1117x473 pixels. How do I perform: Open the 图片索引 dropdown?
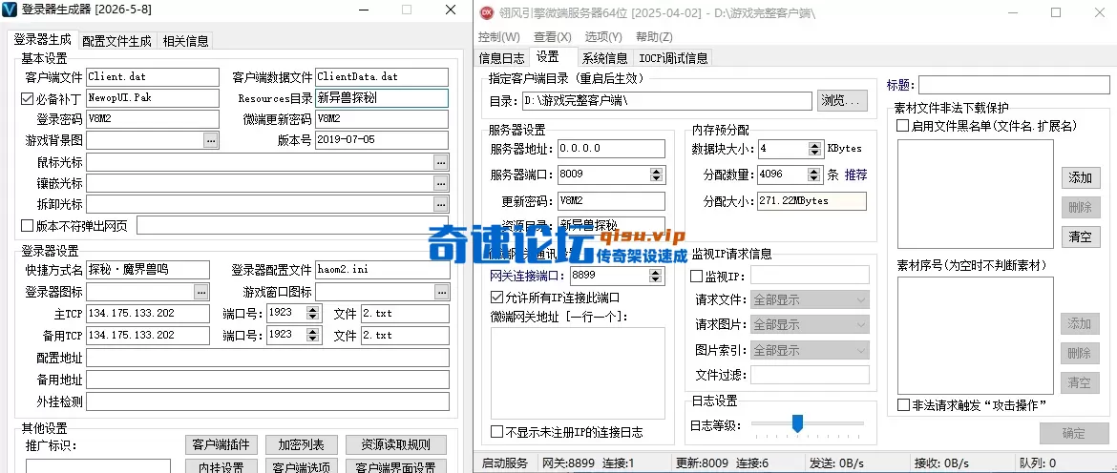(x=810, y=350)
